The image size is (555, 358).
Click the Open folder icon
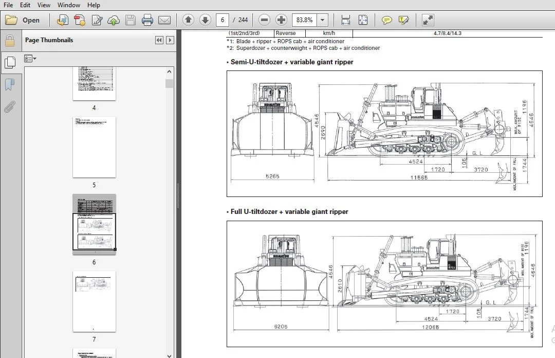point(11,20)
